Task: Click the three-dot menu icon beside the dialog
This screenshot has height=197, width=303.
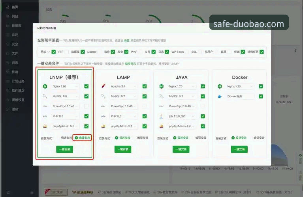Action: (295, 50)
